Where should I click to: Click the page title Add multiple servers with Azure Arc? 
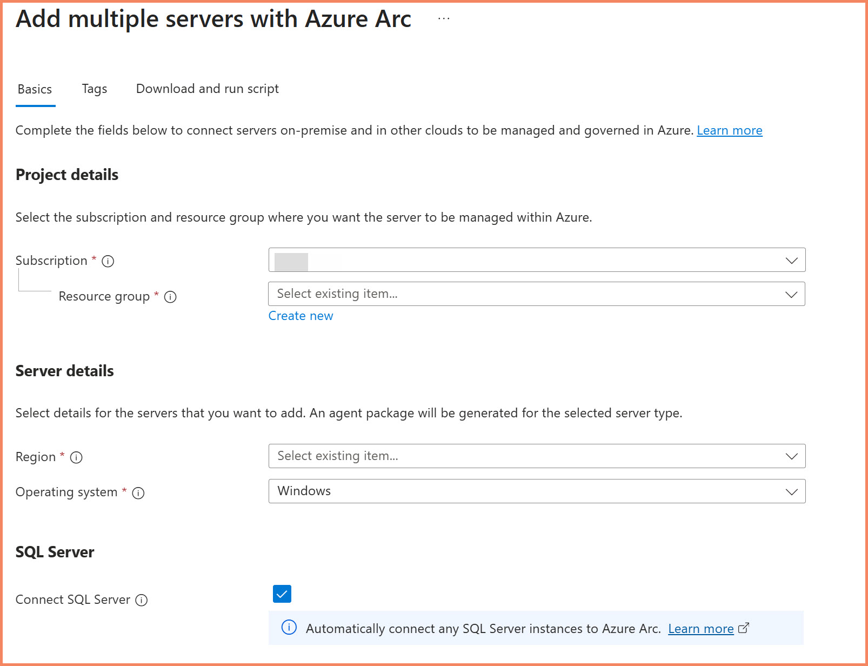point(213,19)
